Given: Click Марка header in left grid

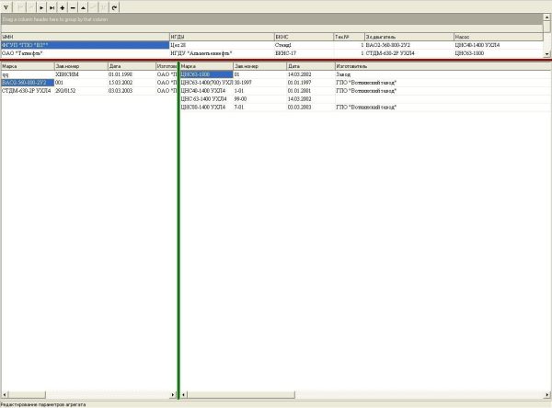Looking at the screenshot, I should point(28,66).
